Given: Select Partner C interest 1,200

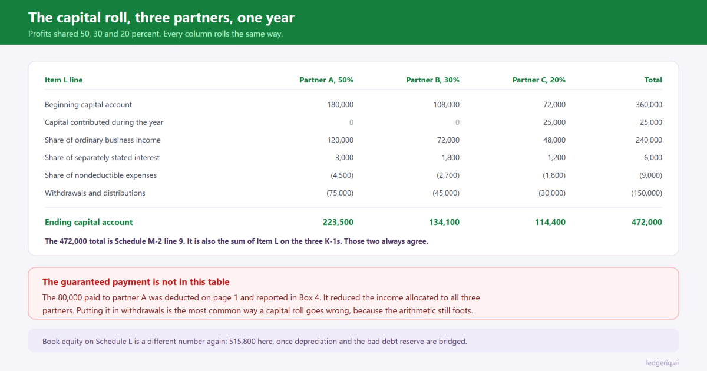Looking at the screenshot, I should [556, 158].
